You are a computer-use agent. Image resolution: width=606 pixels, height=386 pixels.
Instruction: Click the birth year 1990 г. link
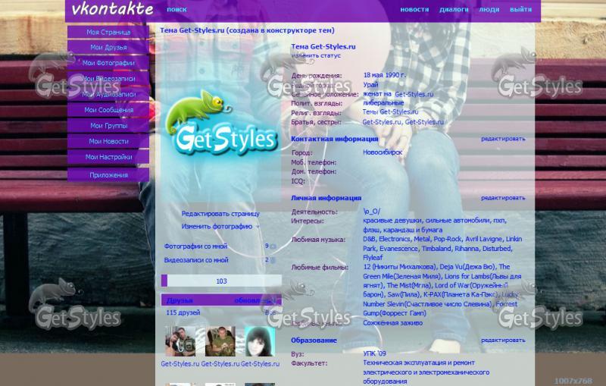pyautogui.click(x=395, y=75)
